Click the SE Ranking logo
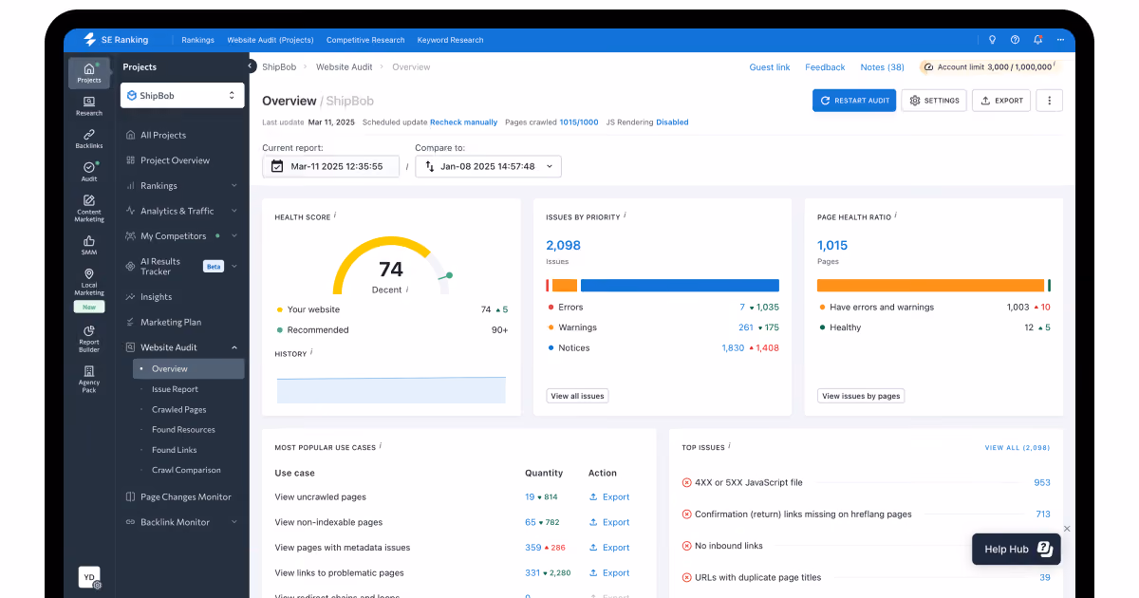 pos(116,40)
